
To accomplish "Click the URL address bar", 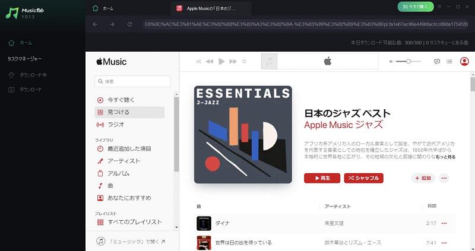I will (x=306, y=24).
